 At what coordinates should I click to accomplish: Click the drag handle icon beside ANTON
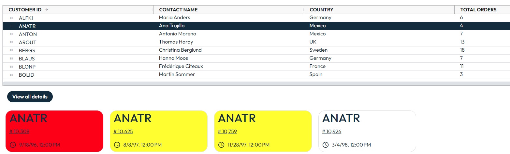point(12,34)
